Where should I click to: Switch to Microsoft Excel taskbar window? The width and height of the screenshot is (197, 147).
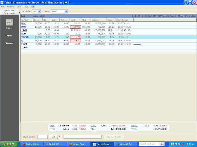pyautogui.click(x=126, y=144)
